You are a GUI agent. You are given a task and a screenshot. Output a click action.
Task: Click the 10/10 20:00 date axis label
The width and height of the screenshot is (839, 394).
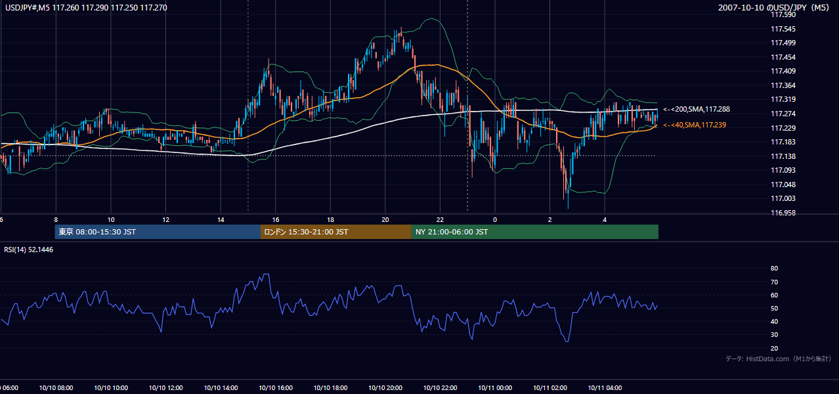tap(385, 388)
